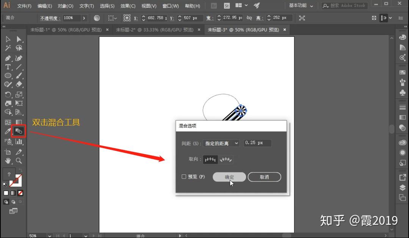Select the Pen tool
This screenshot has height=238, width=409.
pos(8,58)
